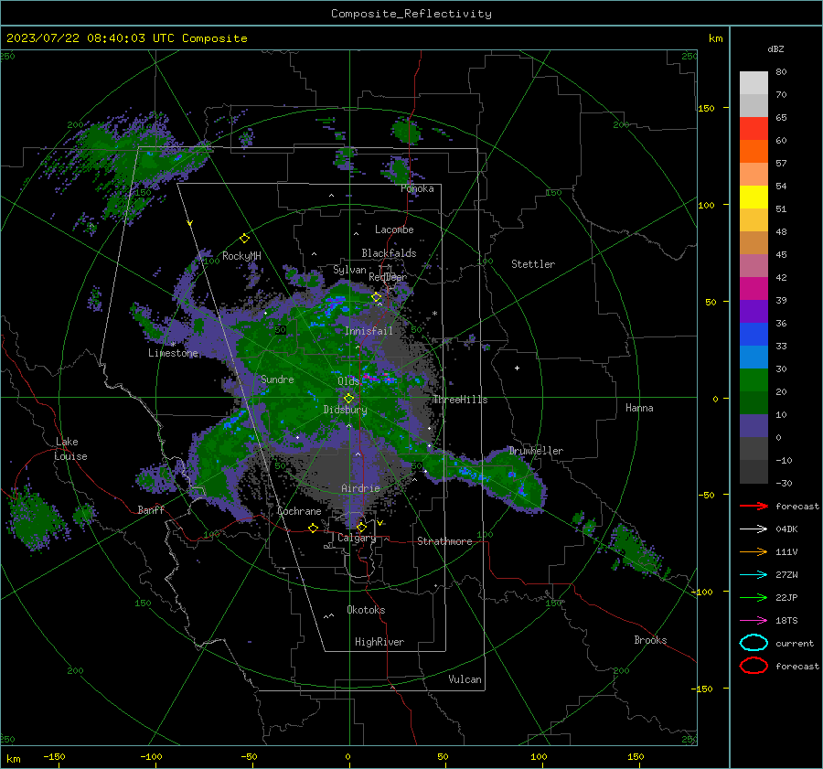The image size is (823, 769).
Task: Click the Olds map label
Action: (x=348, y=381)
